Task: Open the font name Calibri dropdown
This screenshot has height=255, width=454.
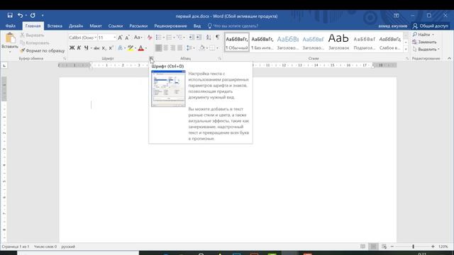Action: point(96,38)
